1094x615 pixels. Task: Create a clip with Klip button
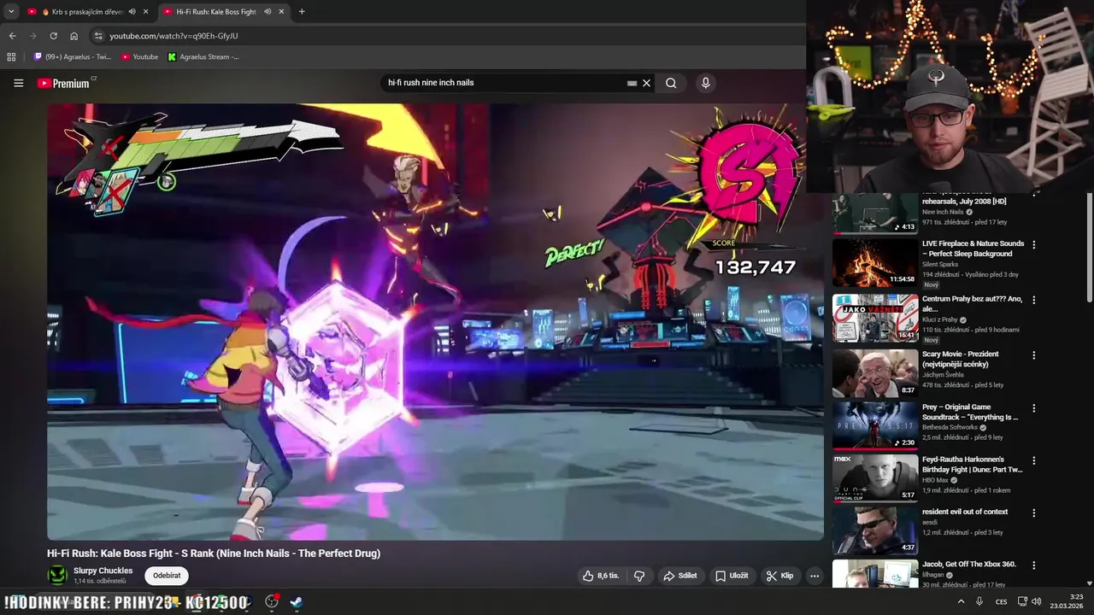point(779,576)
